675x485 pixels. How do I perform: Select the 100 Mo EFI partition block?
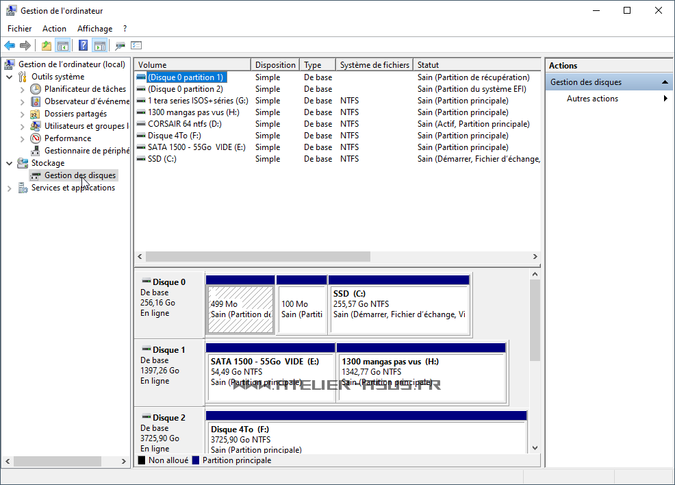[301, 305]
